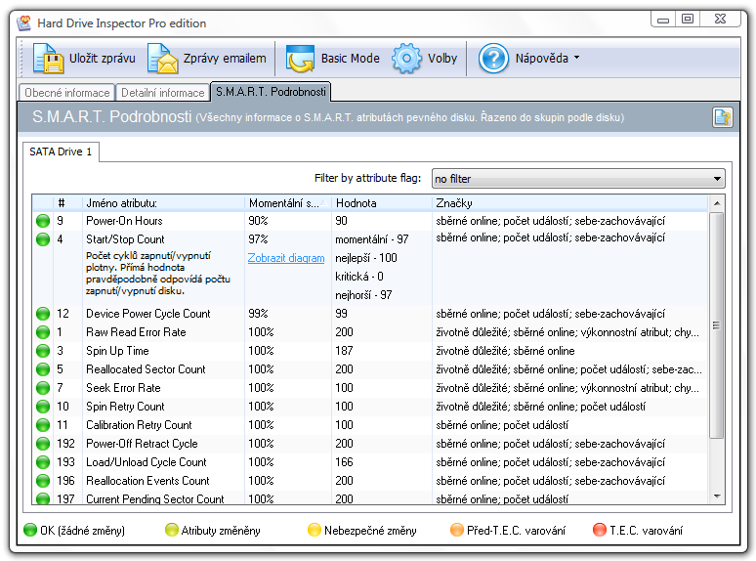The height and width of the screenshot is (561, 756).
Task: Expand the Nápověda dropdown arrow
Action: pyautogui.click(x=576, y=58)
